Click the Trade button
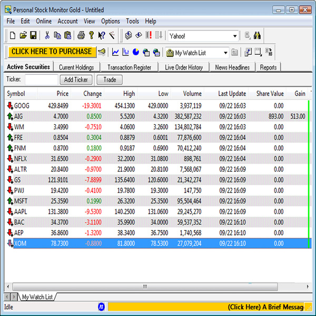Viewport: 316px width, 316px height. pos(110,80)
